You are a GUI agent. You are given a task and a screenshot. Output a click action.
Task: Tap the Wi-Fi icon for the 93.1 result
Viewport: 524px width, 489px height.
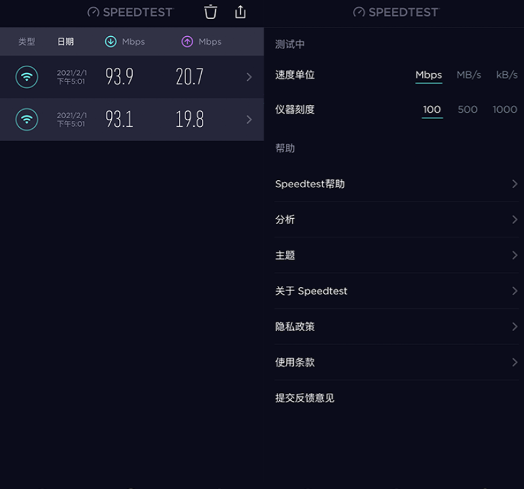point(27,119)
